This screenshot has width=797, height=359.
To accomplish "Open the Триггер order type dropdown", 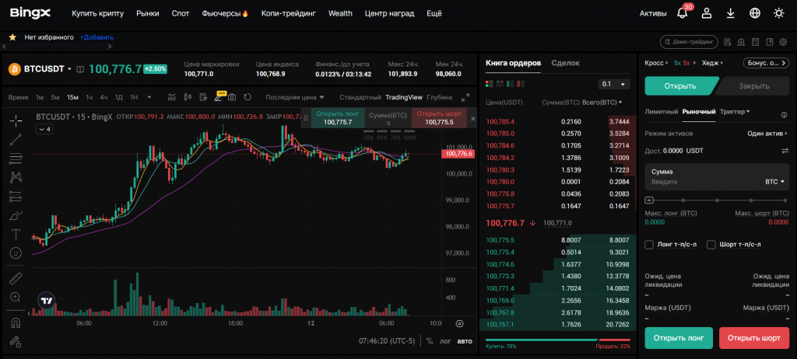I will click(x=735, y=111).
